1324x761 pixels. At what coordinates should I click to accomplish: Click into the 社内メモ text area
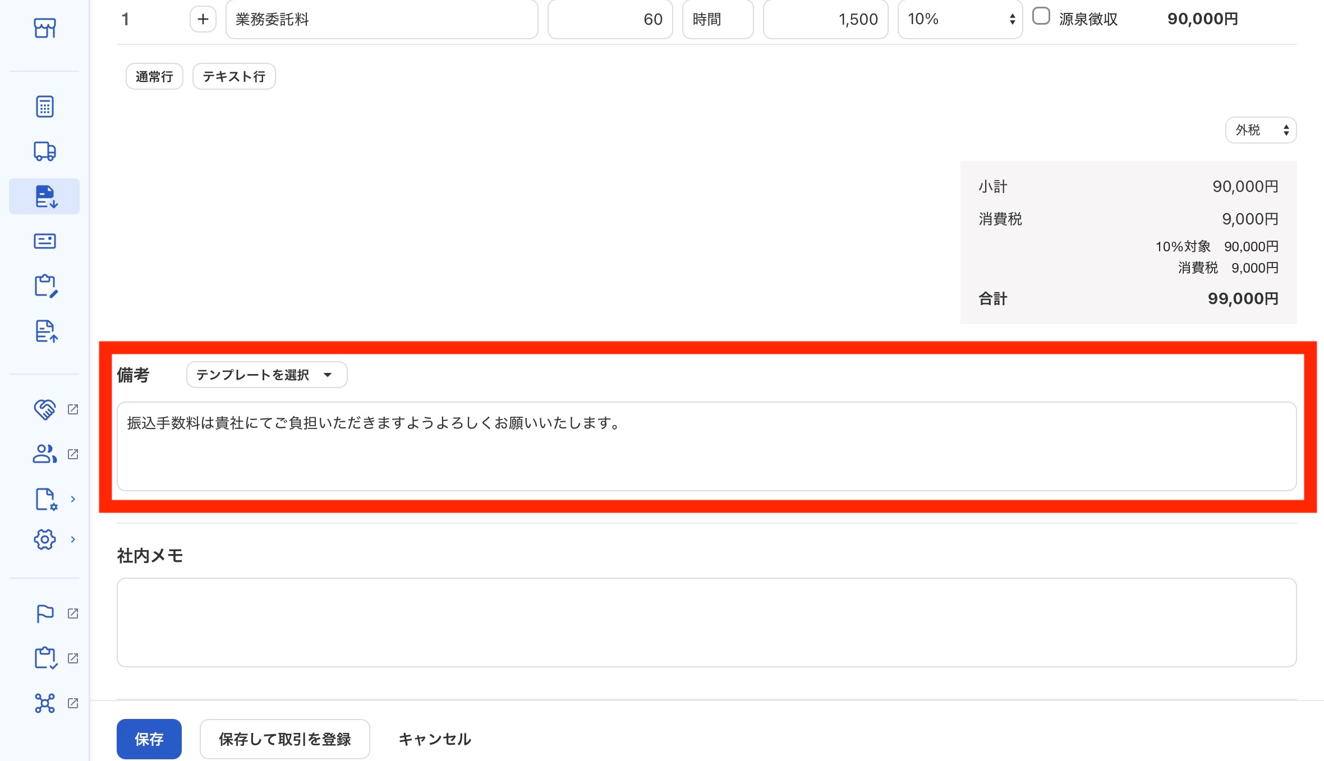[x=706, y=622]
